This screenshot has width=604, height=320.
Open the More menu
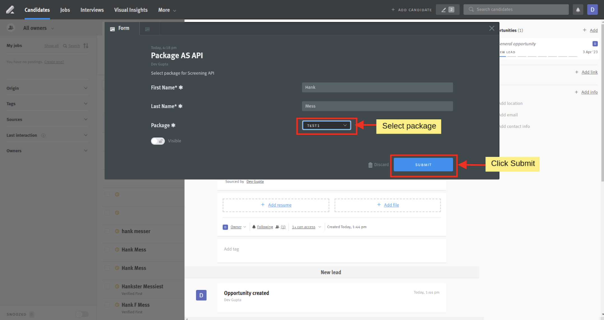click(167, 10)
